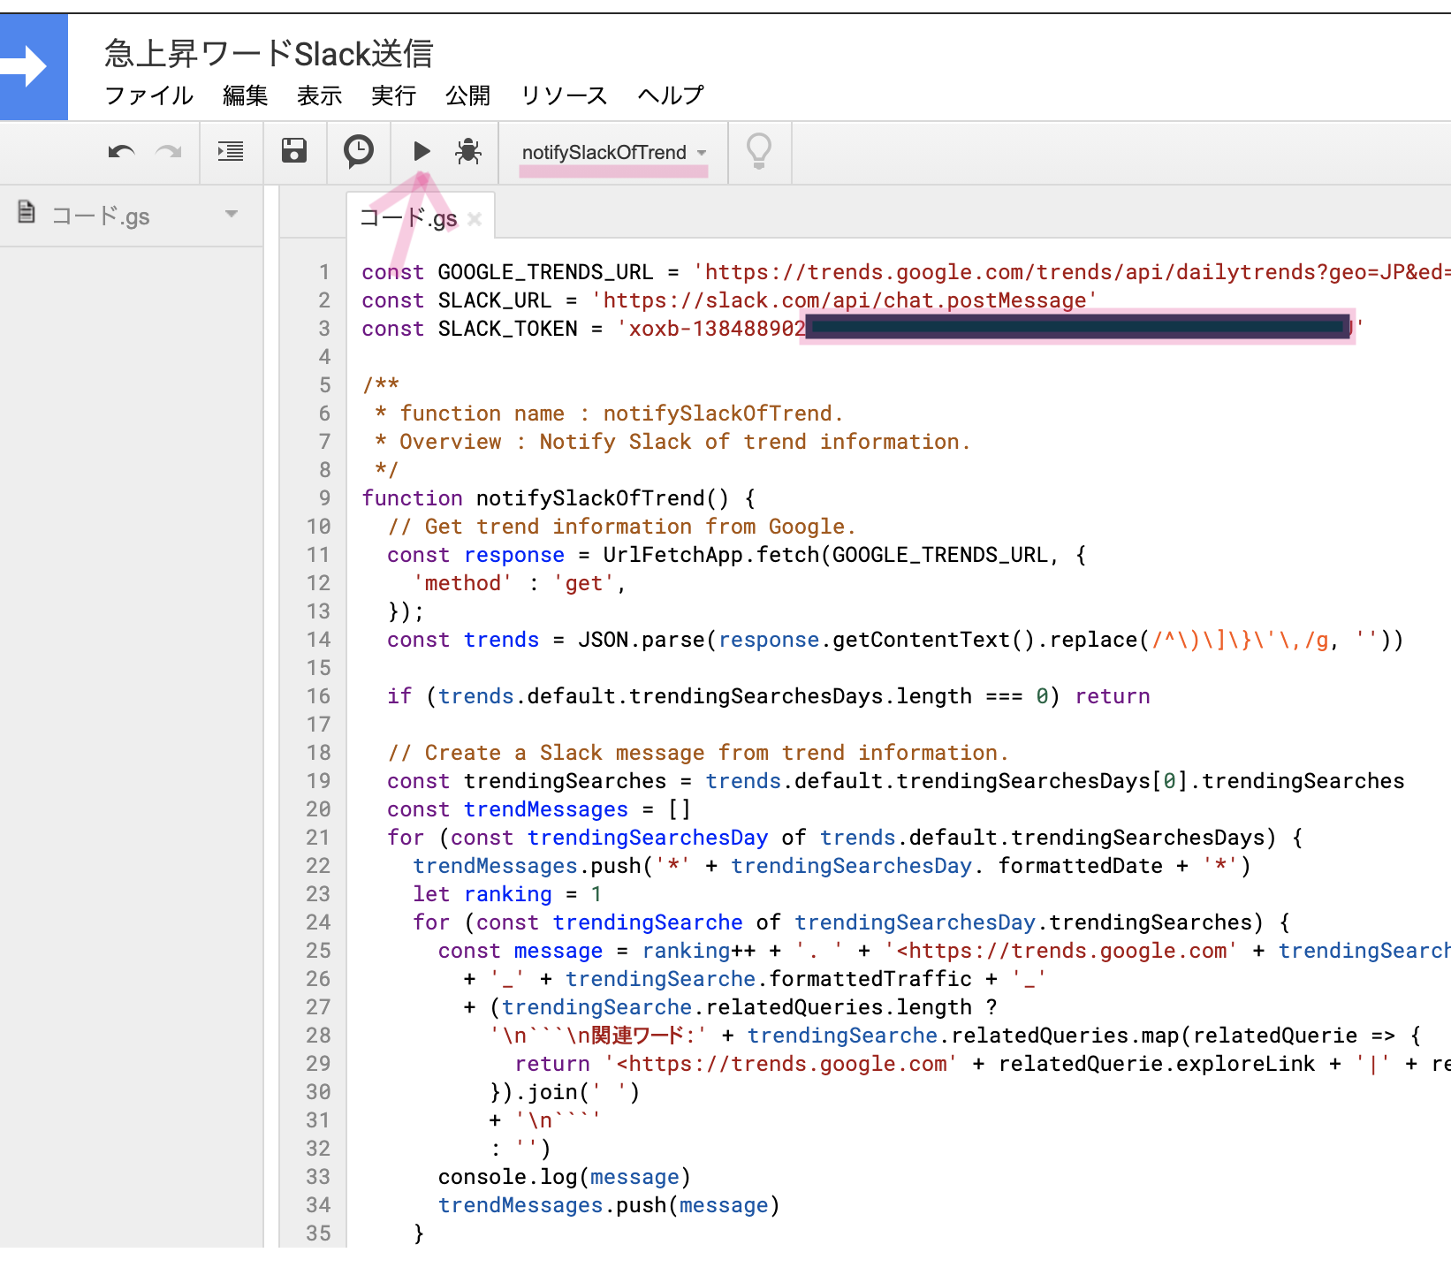
Task: Save the project with the floppy icon
Action: (x=294, y=151)
